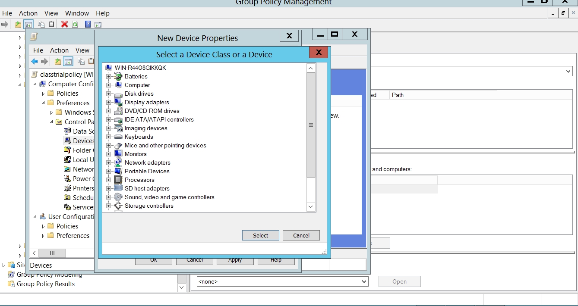578x306 pixels.
Task: Open the Window menu
Action: (77, 13)
